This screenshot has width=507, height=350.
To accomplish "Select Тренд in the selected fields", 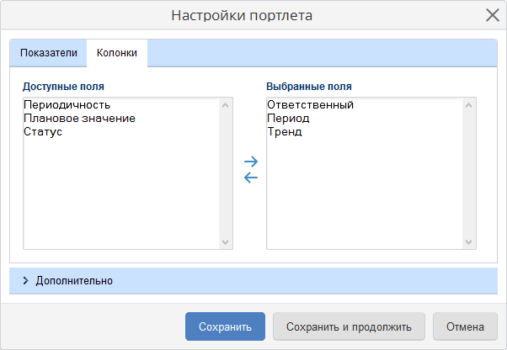I will click(285, 132).
